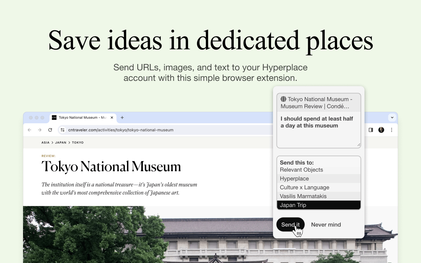421x263 pixels.
Task: Reload the current page
Action: (50, 130)
